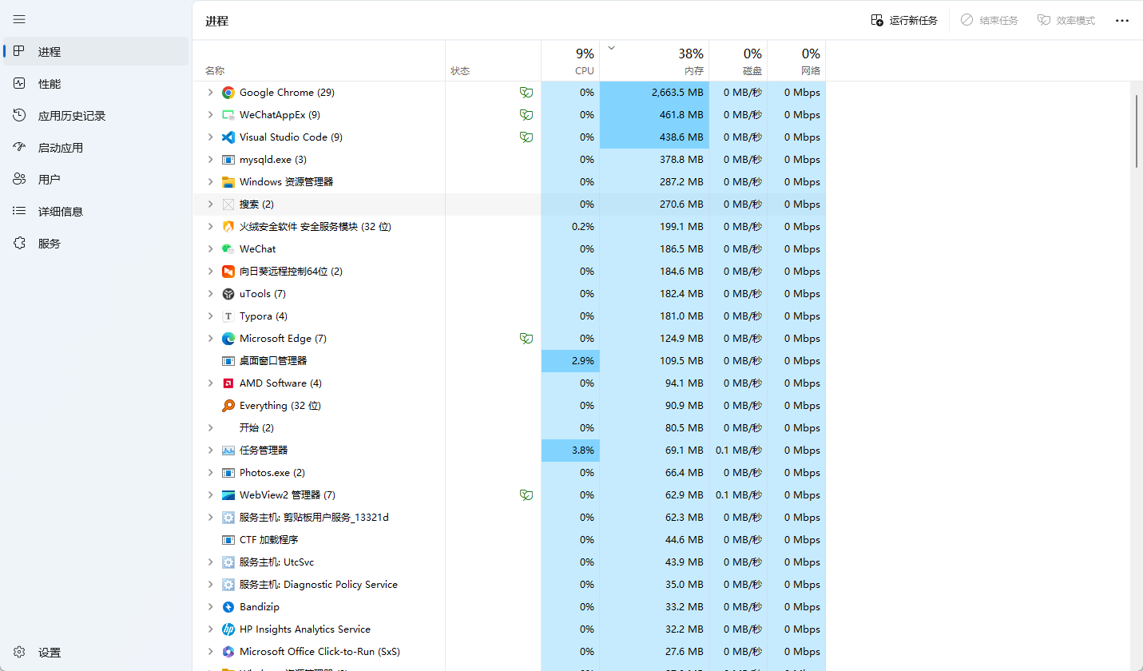1143x671 pixels.
Task: Click the efficiency mode leaf for Microsoft Edge
Action: (526, 339)
